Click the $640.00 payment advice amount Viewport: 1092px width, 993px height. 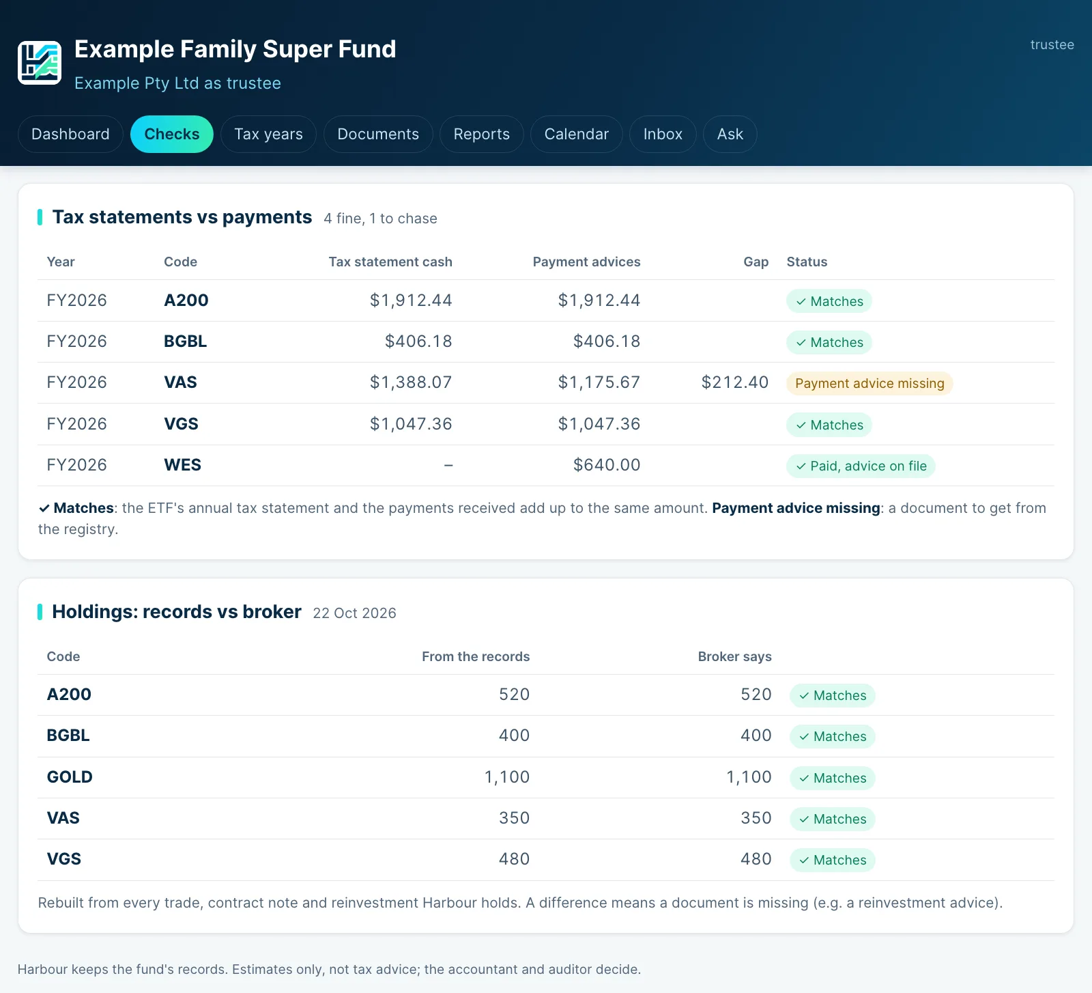(607, 465)
